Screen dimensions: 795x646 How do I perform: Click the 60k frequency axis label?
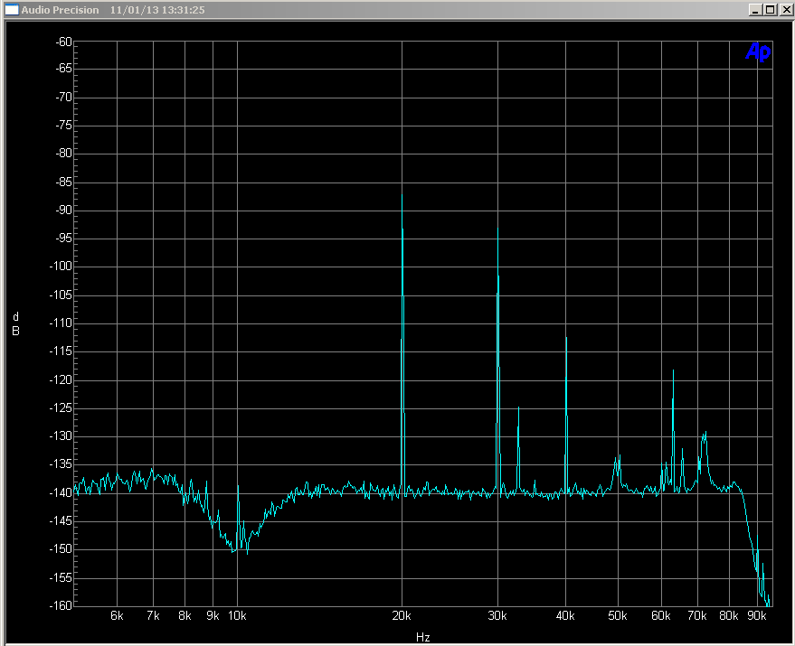[660, 615]
